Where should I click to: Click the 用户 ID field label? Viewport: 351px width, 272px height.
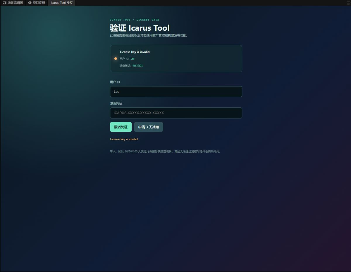click(x=115, y=82)
